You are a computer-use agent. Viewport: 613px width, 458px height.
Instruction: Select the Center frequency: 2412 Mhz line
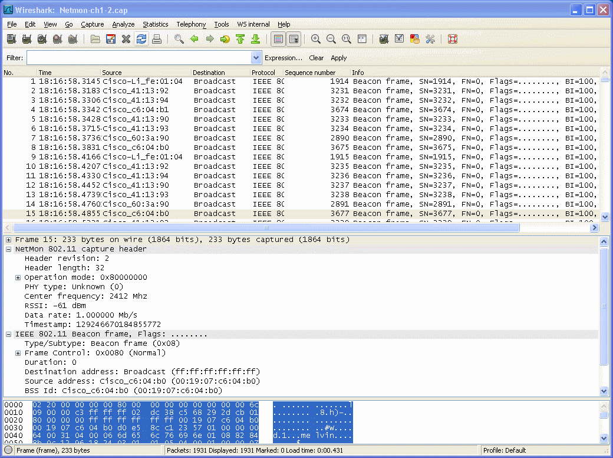[85, 296]
